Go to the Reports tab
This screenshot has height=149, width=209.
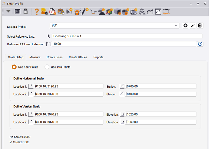[98, 57]
